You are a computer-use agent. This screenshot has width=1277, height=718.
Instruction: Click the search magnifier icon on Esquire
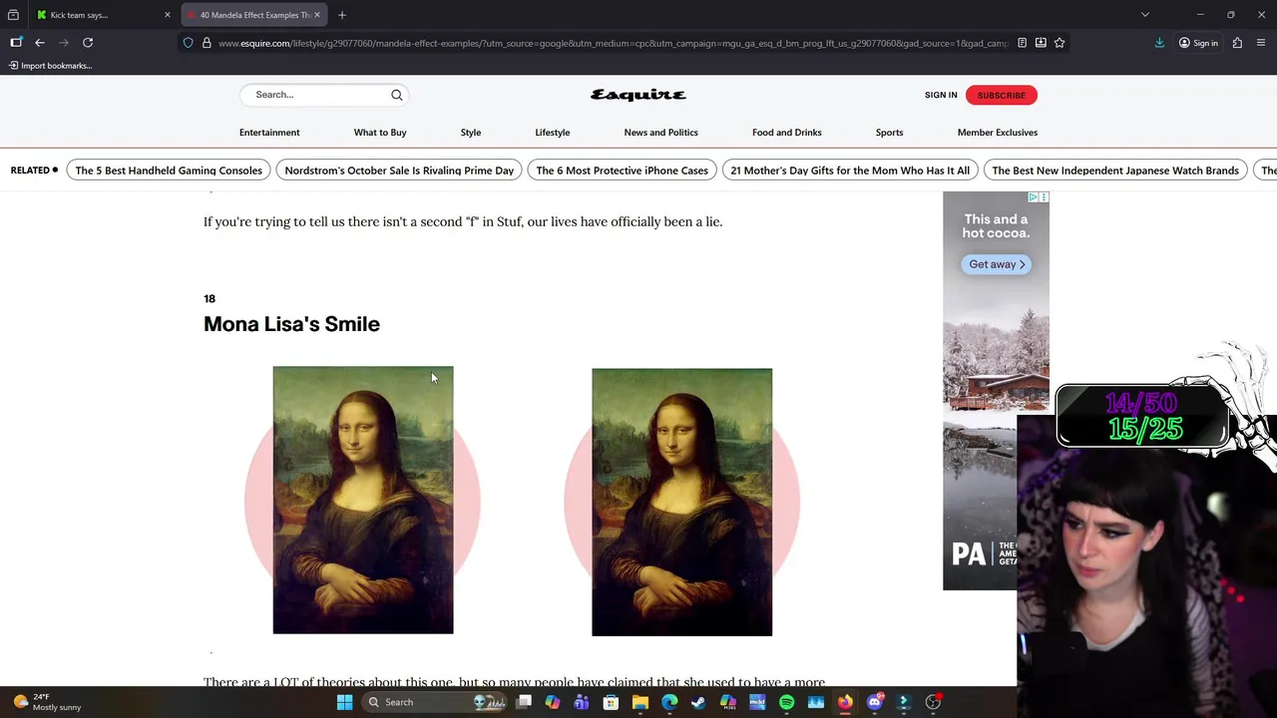coord(397,95)
